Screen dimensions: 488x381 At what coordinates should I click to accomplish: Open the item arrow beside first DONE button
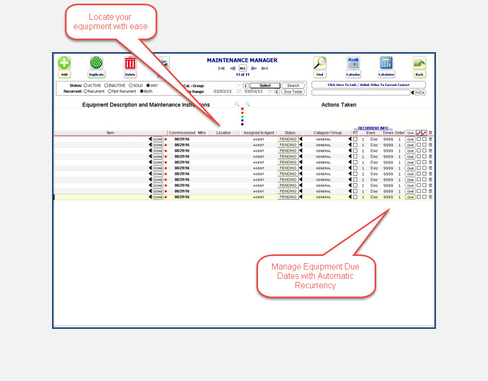pos(150,139)
